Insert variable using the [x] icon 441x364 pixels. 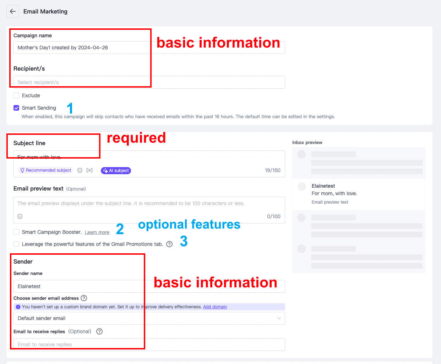click(x=89, y=170)
